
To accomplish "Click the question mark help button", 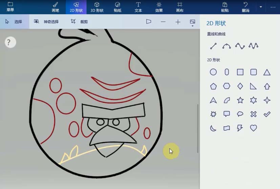I will point(10,42).
